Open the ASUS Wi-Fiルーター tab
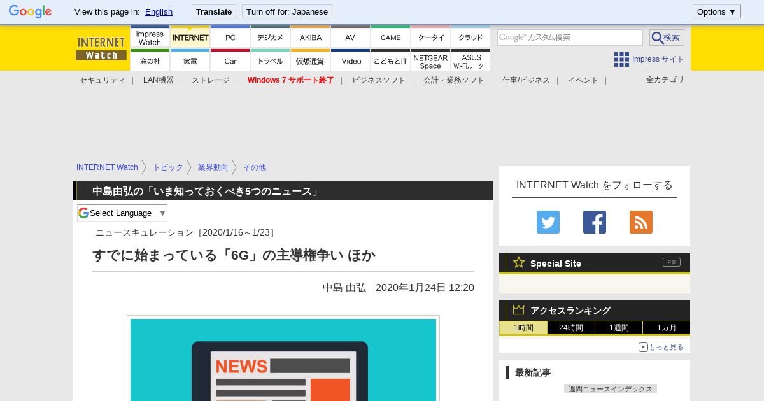The width and height of the screenshot is (764, 401). (470, 60)
